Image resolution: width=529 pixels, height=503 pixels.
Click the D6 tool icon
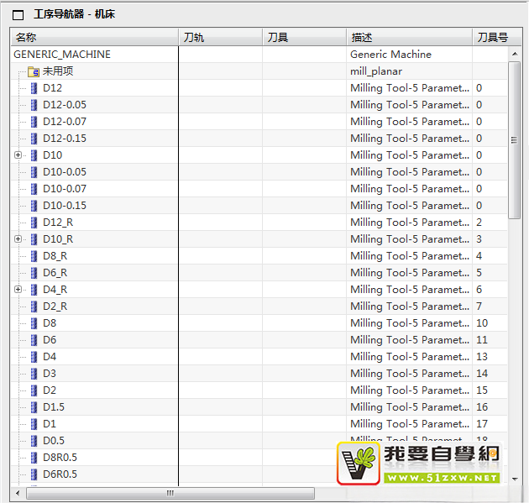pos(34,340)
